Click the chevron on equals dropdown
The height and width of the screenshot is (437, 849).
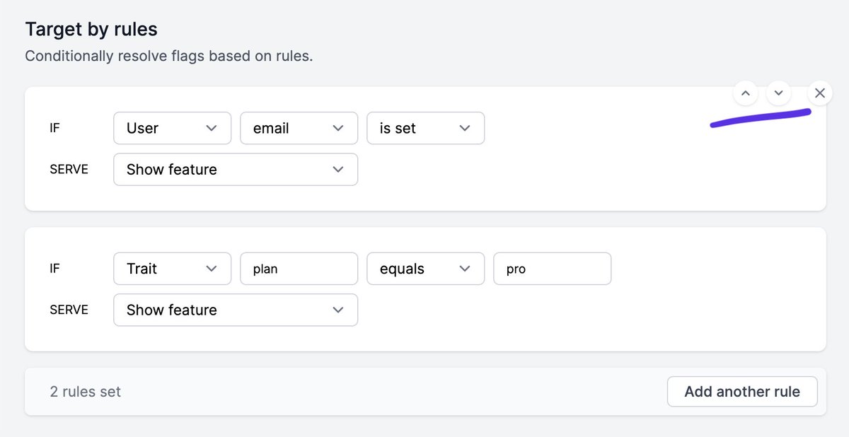click(465, 269)
